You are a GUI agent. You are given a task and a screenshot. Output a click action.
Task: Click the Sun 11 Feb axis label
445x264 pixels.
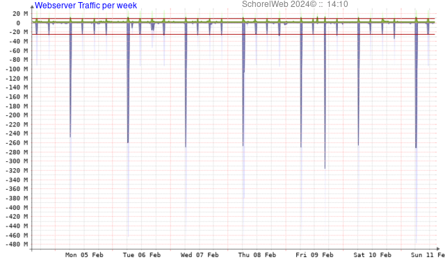pos(428,255)
